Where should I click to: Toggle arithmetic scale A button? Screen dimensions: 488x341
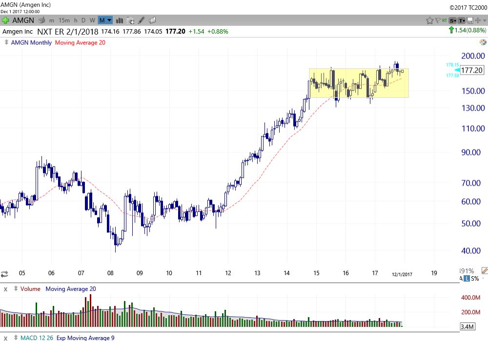(x=461, y=278)
